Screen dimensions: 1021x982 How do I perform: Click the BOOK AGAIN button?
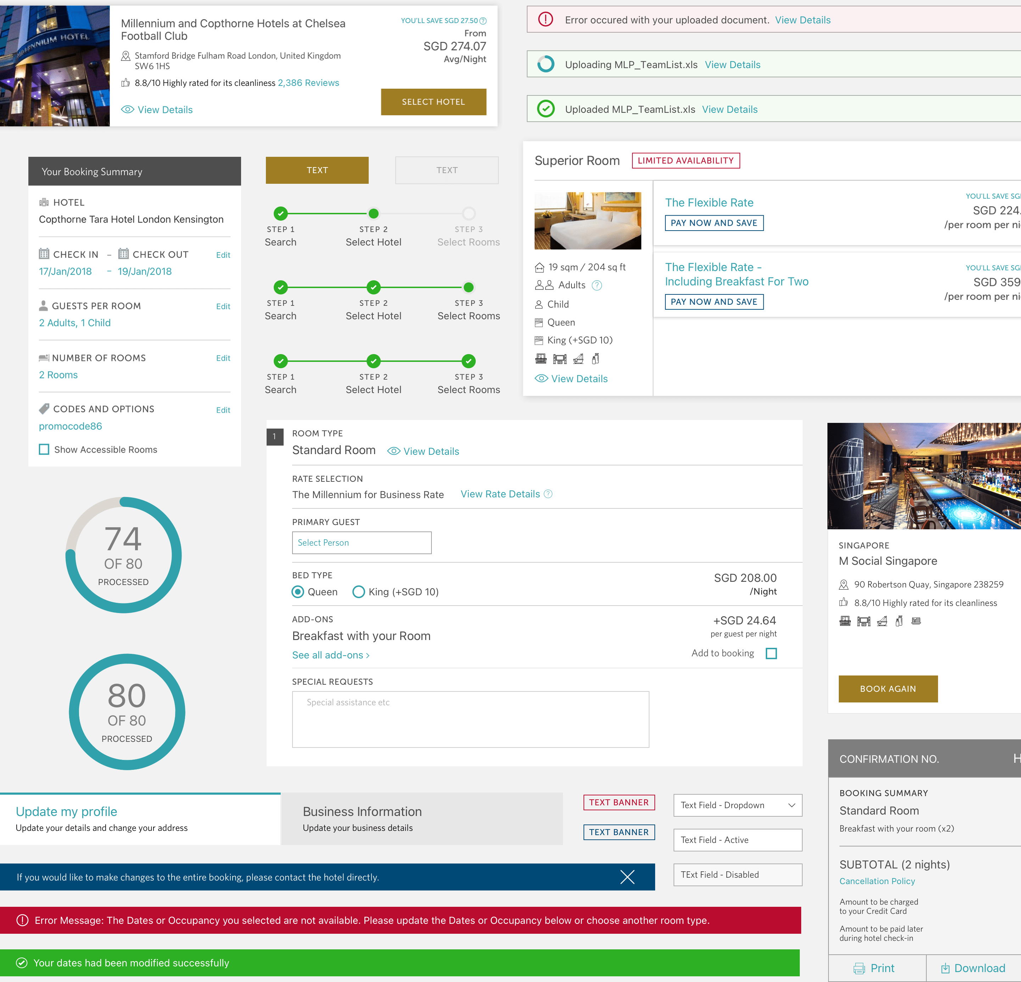click(888, 689)
